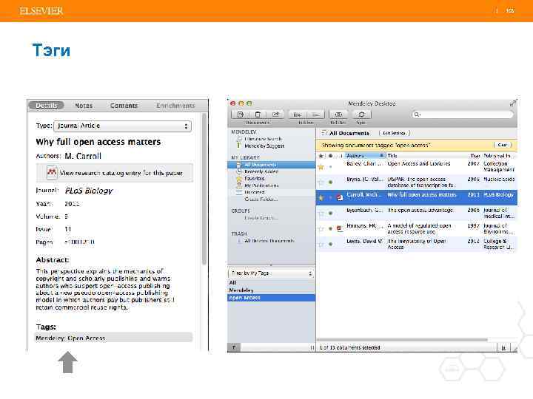
Task: Click the Tags field with Mendeley; Open Access
Action: [114, 338]
